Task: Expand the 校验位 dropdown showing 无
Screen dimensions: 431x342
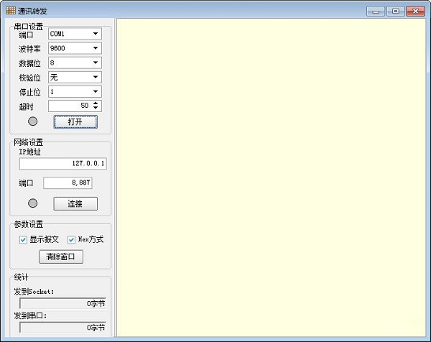Action: 96,77
